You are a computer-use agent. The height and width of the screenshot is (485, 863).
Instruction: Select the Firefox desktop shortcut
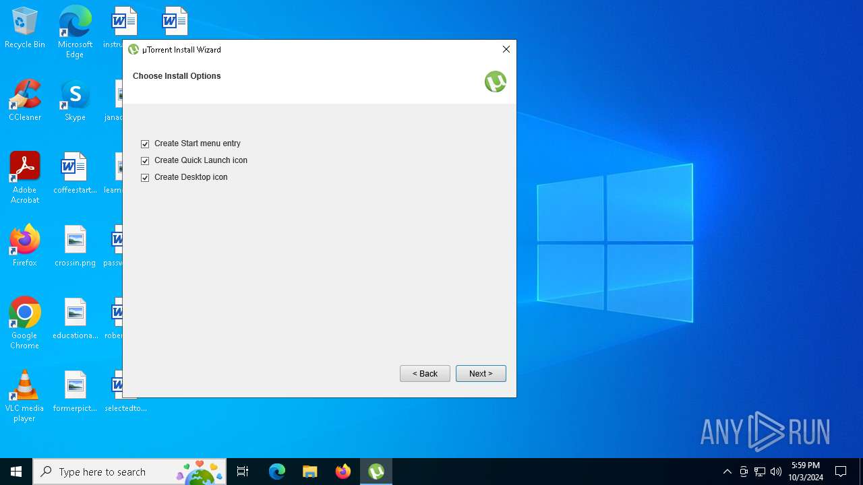(x=25, y=246)
